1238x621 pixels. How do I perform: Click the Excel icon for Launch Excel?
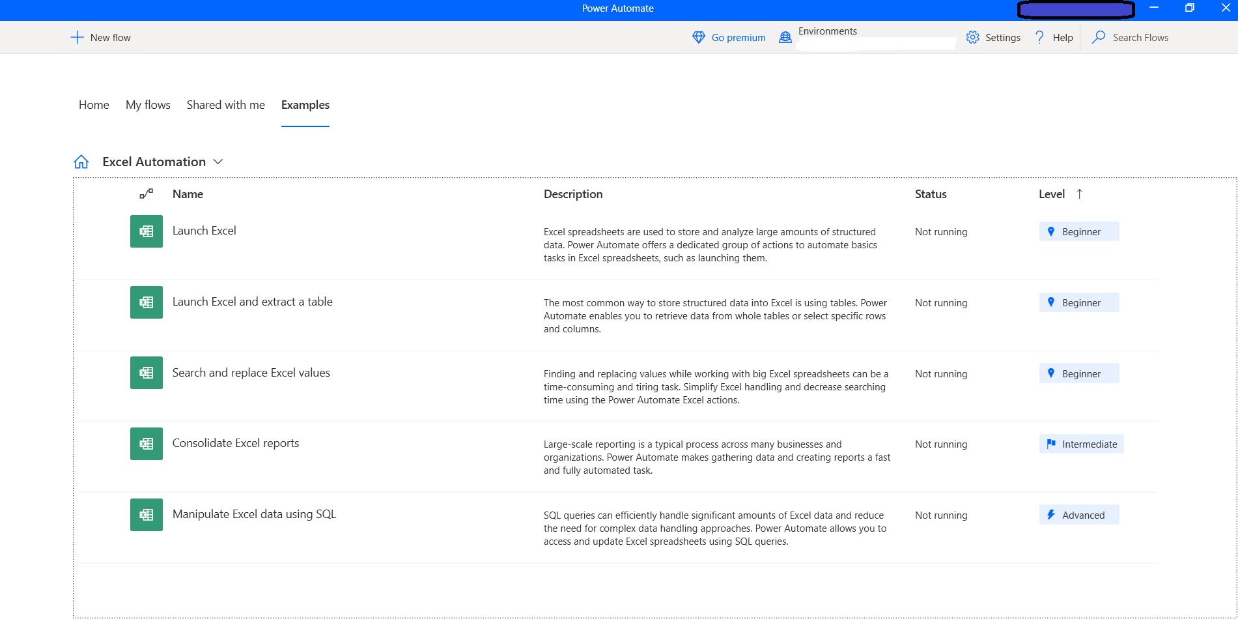[x=147, y=231]
